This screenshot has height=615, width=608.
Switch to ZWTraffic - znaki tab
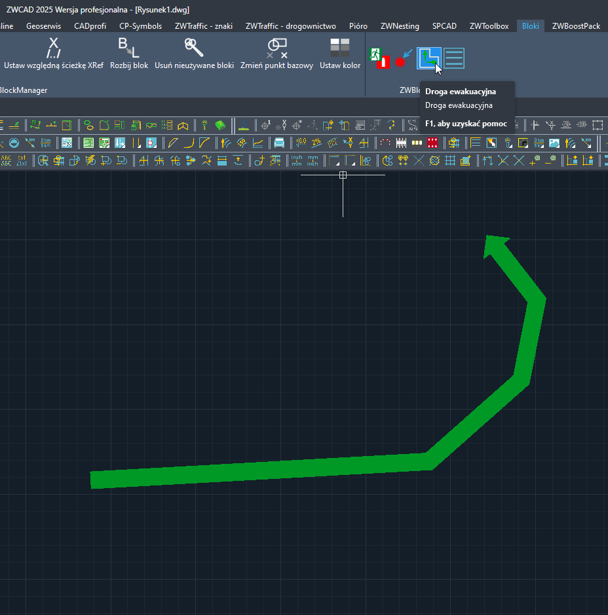pos(204,26)
